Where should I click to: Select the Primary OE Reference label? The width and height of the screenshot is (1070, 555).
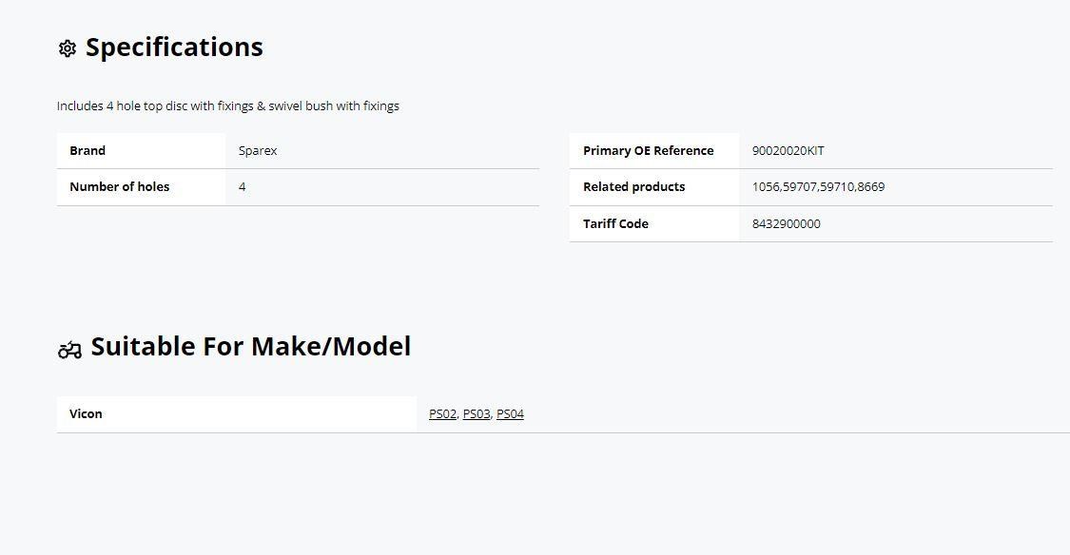coord(649,151)
